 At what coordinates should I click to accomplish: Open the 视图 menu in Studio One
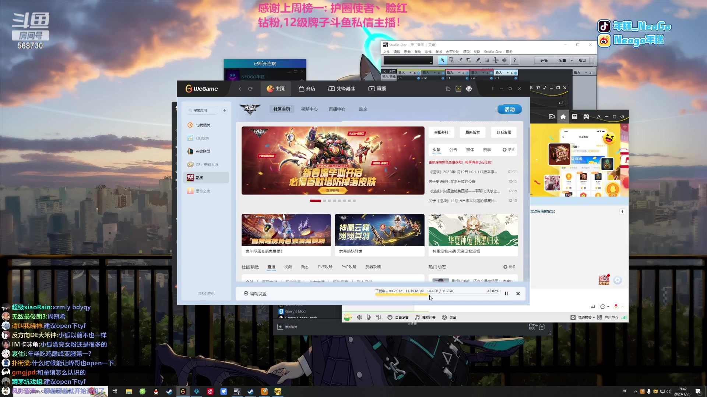click(477, 52)
